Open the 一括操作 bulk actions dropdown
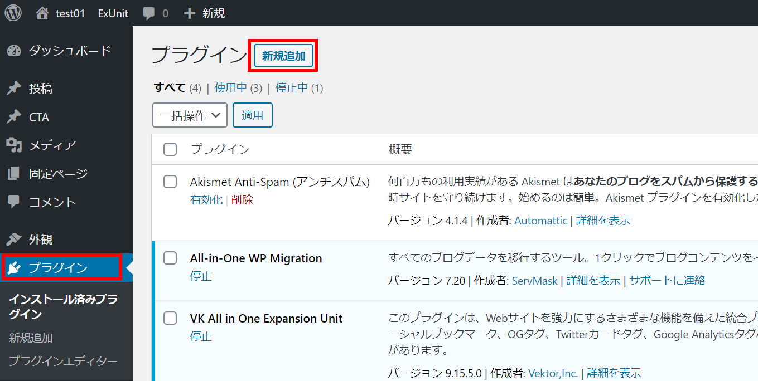This screenshot has height=381, width=758. [190, 115]
